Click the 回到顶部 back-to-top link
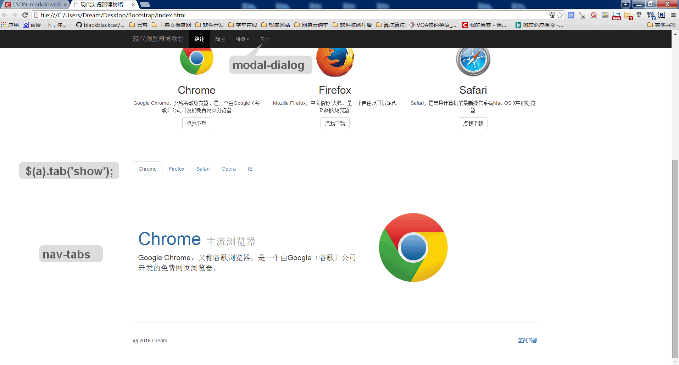The image size is (679, 365). click(527, 341)
